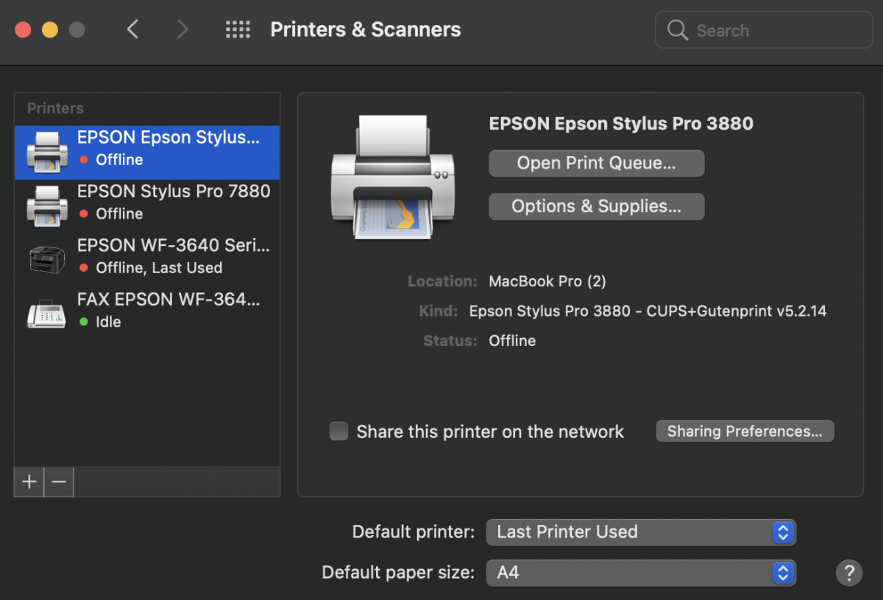
Task: Click the red close window button
Action: 23,29
